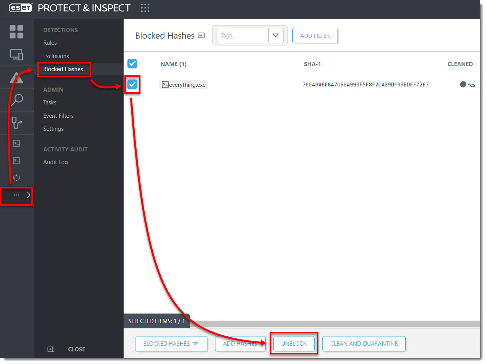Sort by the CLEANED column header
This screenshot has height=364, width=486.
tap(460, 64)
